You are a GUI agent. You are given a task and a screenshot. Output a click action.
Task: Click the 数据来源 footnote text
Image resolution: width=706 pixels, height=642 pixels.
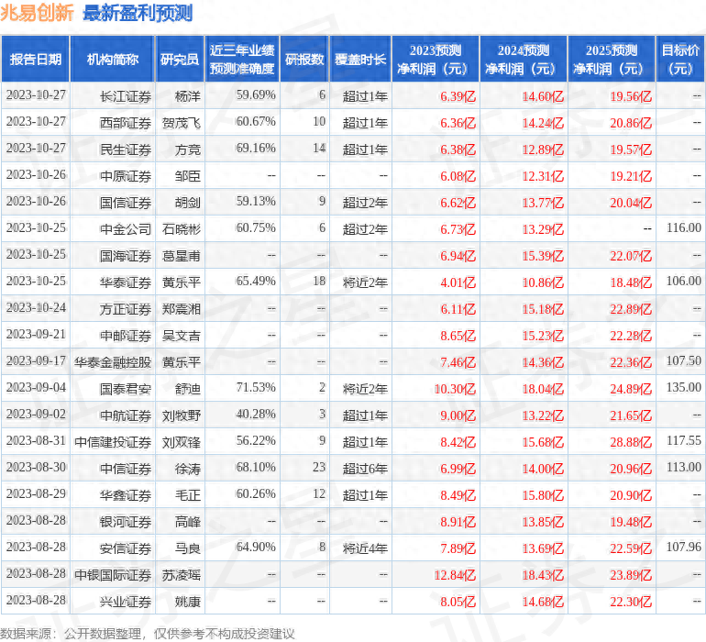pos(147,634)
